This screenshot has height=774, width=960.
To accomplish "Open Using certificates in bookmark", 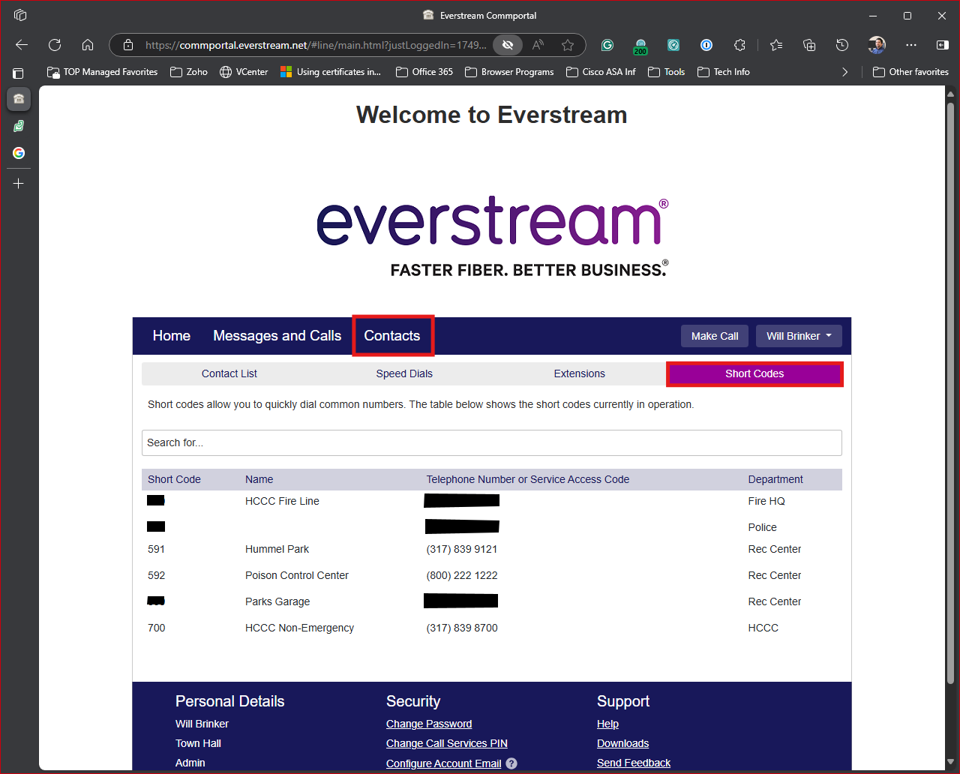I will coord(331,72).
